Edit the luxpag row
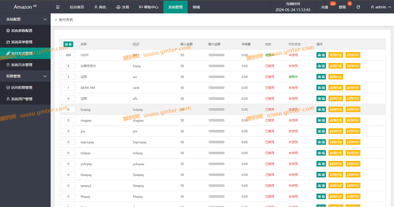394x207 pixels. [321, 109]
